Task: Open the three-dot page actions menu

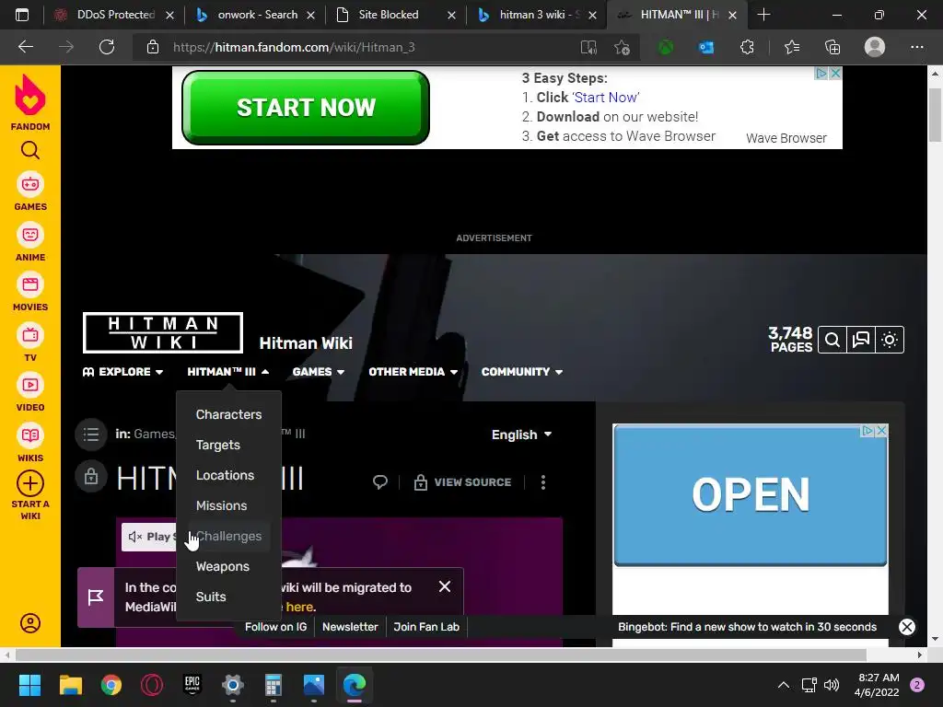Action: pyautogui.click(x=543, y=482)
